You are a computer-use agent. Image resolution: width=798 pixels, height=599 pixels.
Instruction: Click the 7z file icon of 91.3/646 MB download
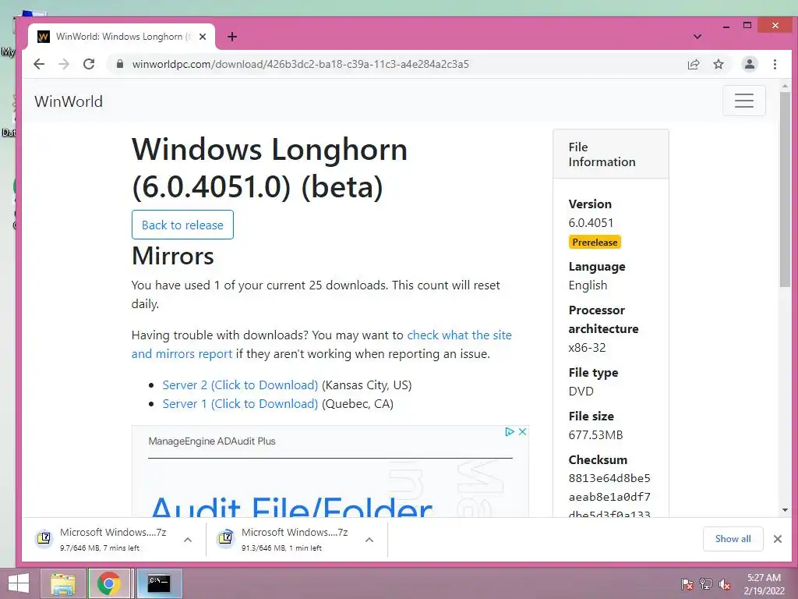click(225, 538)
